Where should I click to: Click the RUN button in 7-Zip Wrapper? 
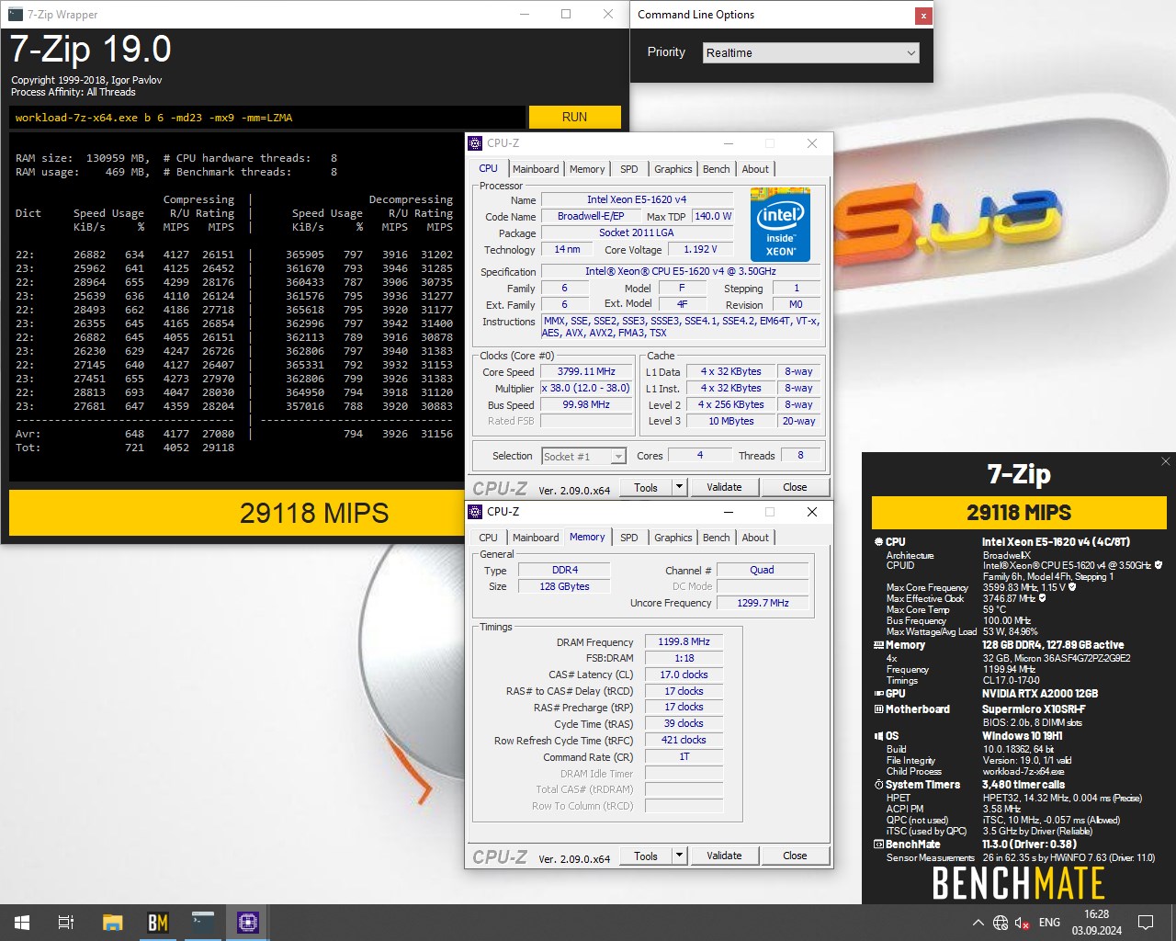pos(574,117)
